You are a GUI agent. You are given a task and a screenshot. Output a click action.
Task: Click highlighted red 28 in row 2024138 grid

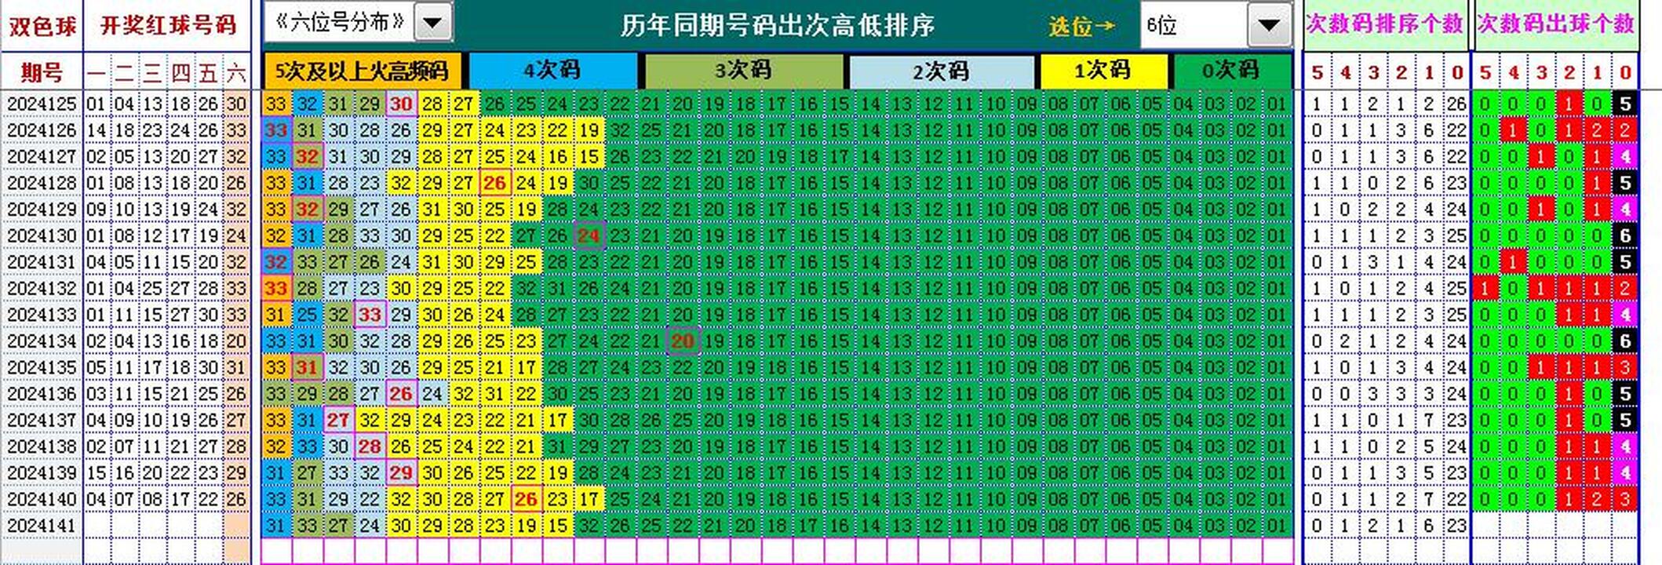[370, 446]
